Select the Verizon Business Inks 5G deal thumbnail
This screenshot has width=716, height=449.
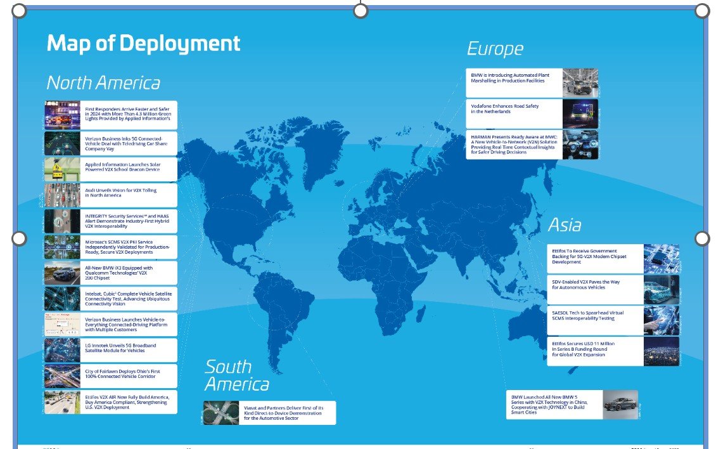(x=63, y=143)
